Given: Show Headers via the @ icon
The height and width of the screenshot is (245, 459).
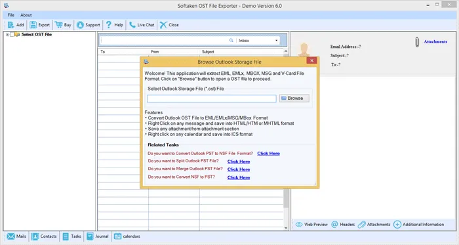Looking at the screenshot, I should click(334, 225).
